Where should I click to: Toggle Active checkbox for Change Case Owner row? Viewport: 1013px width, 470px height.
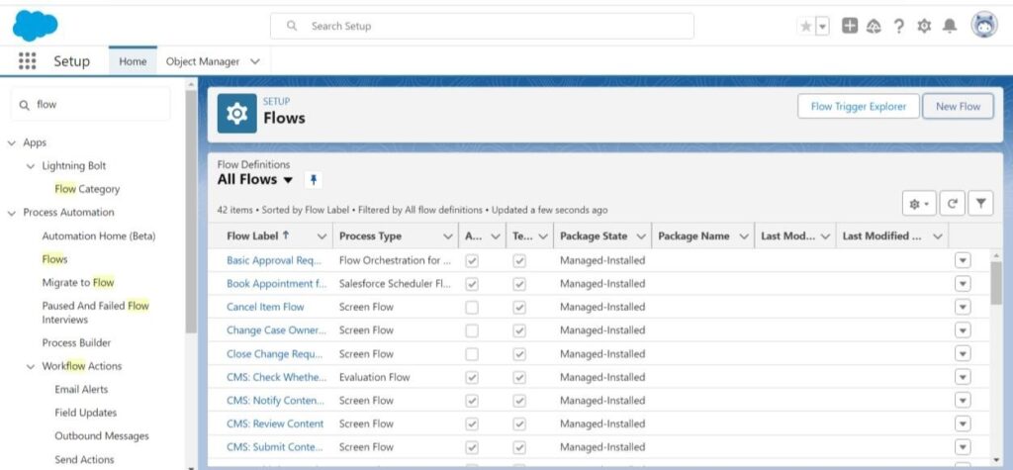pos(472,330)
